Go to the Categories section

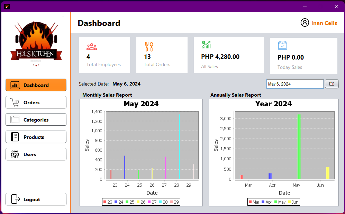point(36,120)
